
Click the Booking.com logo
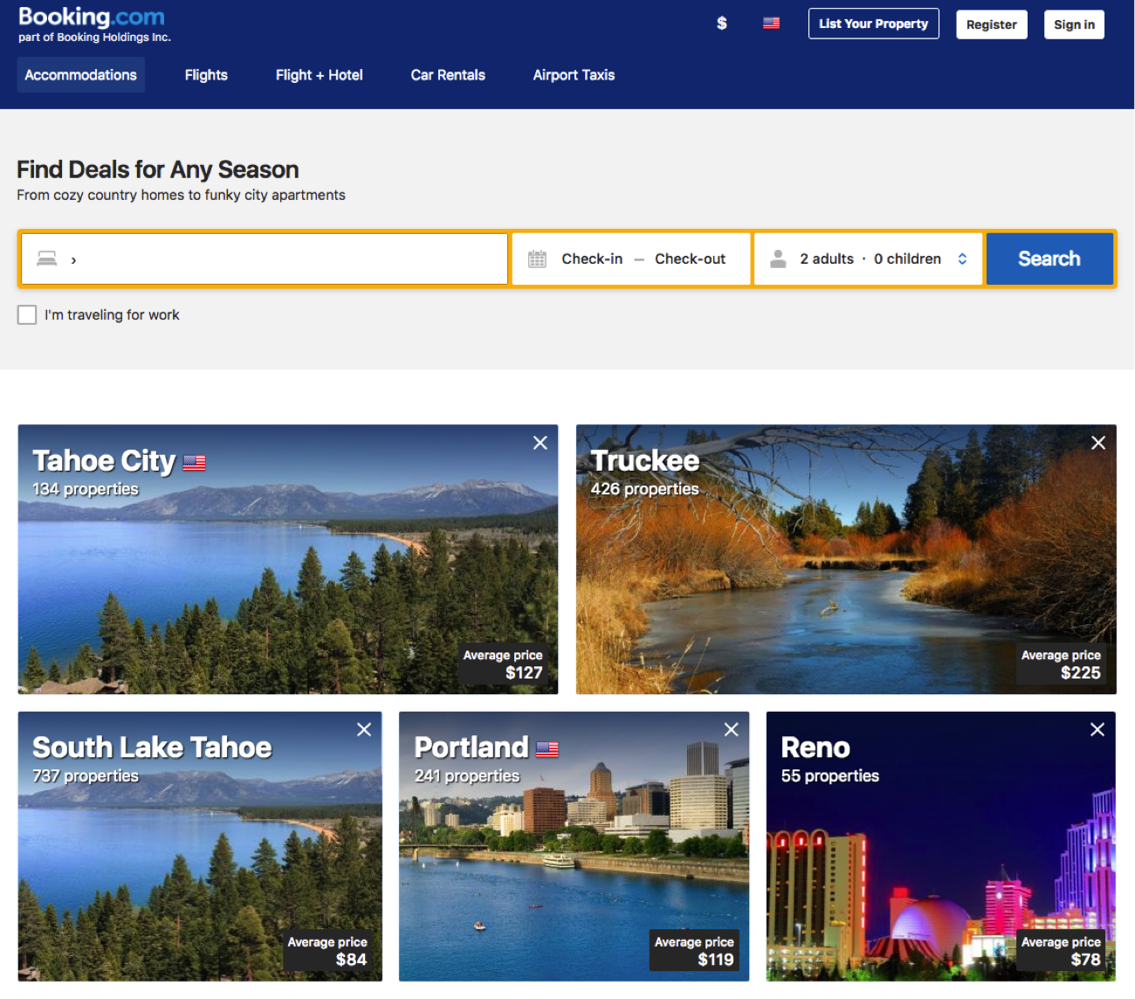[x=91, y=17]
